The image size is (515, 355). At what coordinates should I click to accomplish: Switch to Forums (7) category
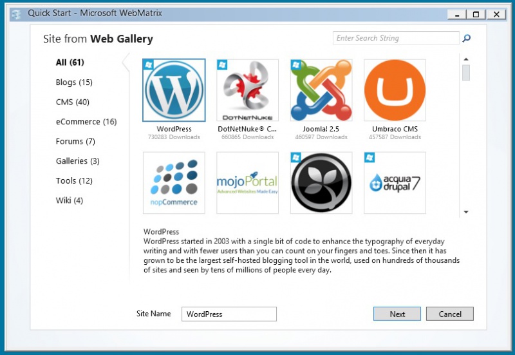75,141
